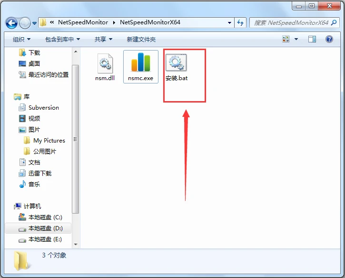Screen dimensions: 345x278
Task: Click the 迅雷下载 library icon
Action: pyautogui.click(x=22, y=173)
